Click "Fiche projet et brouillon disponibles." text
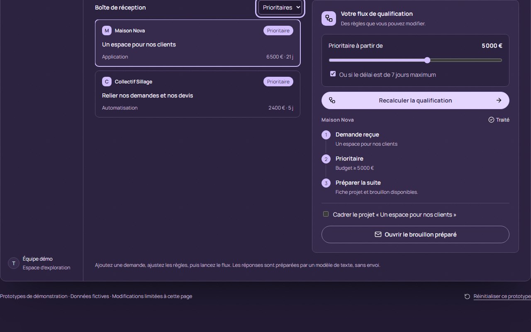 (x=377, y=192)
